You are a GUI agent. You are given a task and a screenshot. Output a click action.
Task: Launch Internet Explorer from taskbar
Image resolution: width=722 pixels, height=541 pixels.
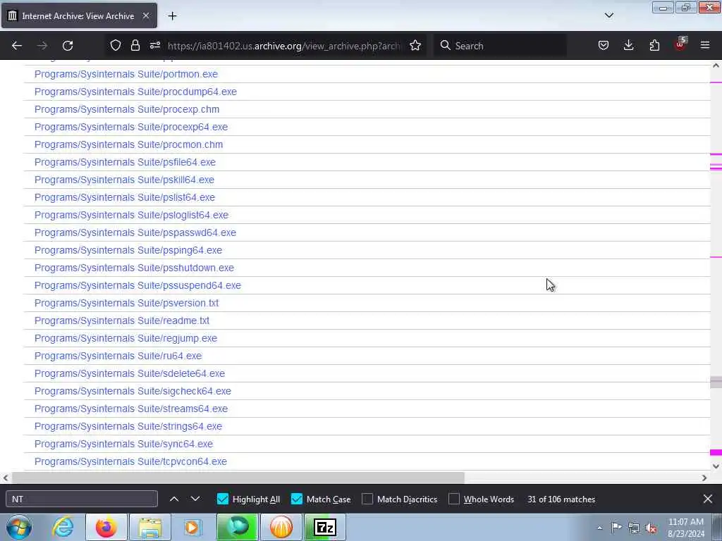point(63,527)
